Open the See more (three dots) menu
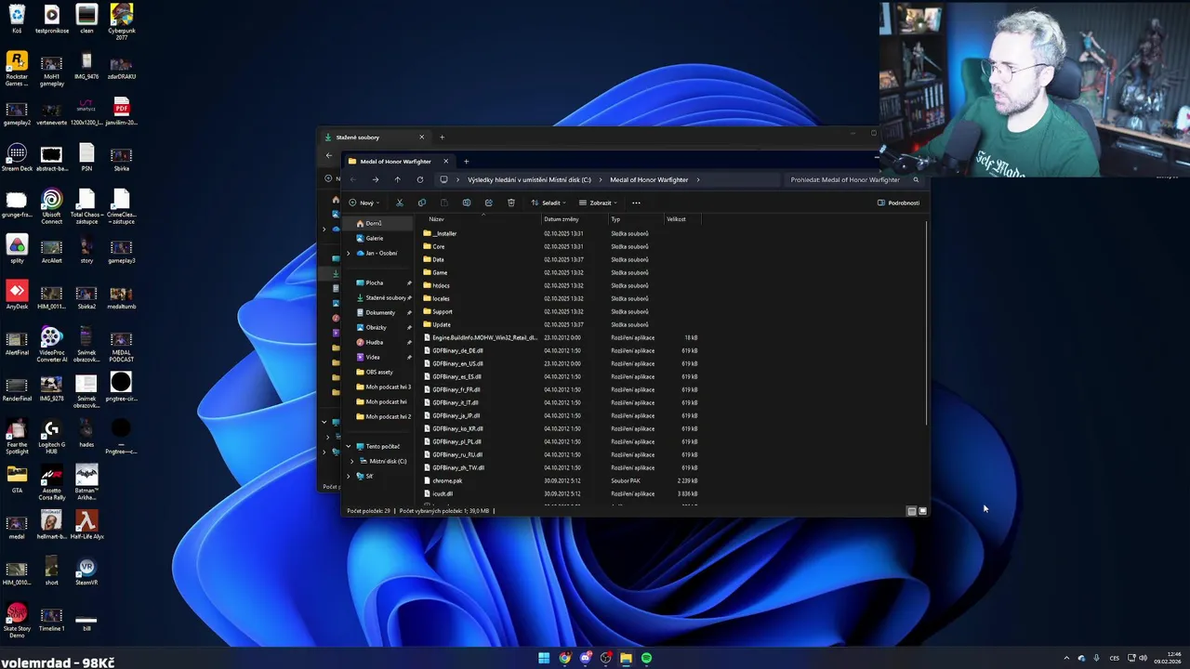The height and width of the screenshot is (669, 1190). pos(636,203)
